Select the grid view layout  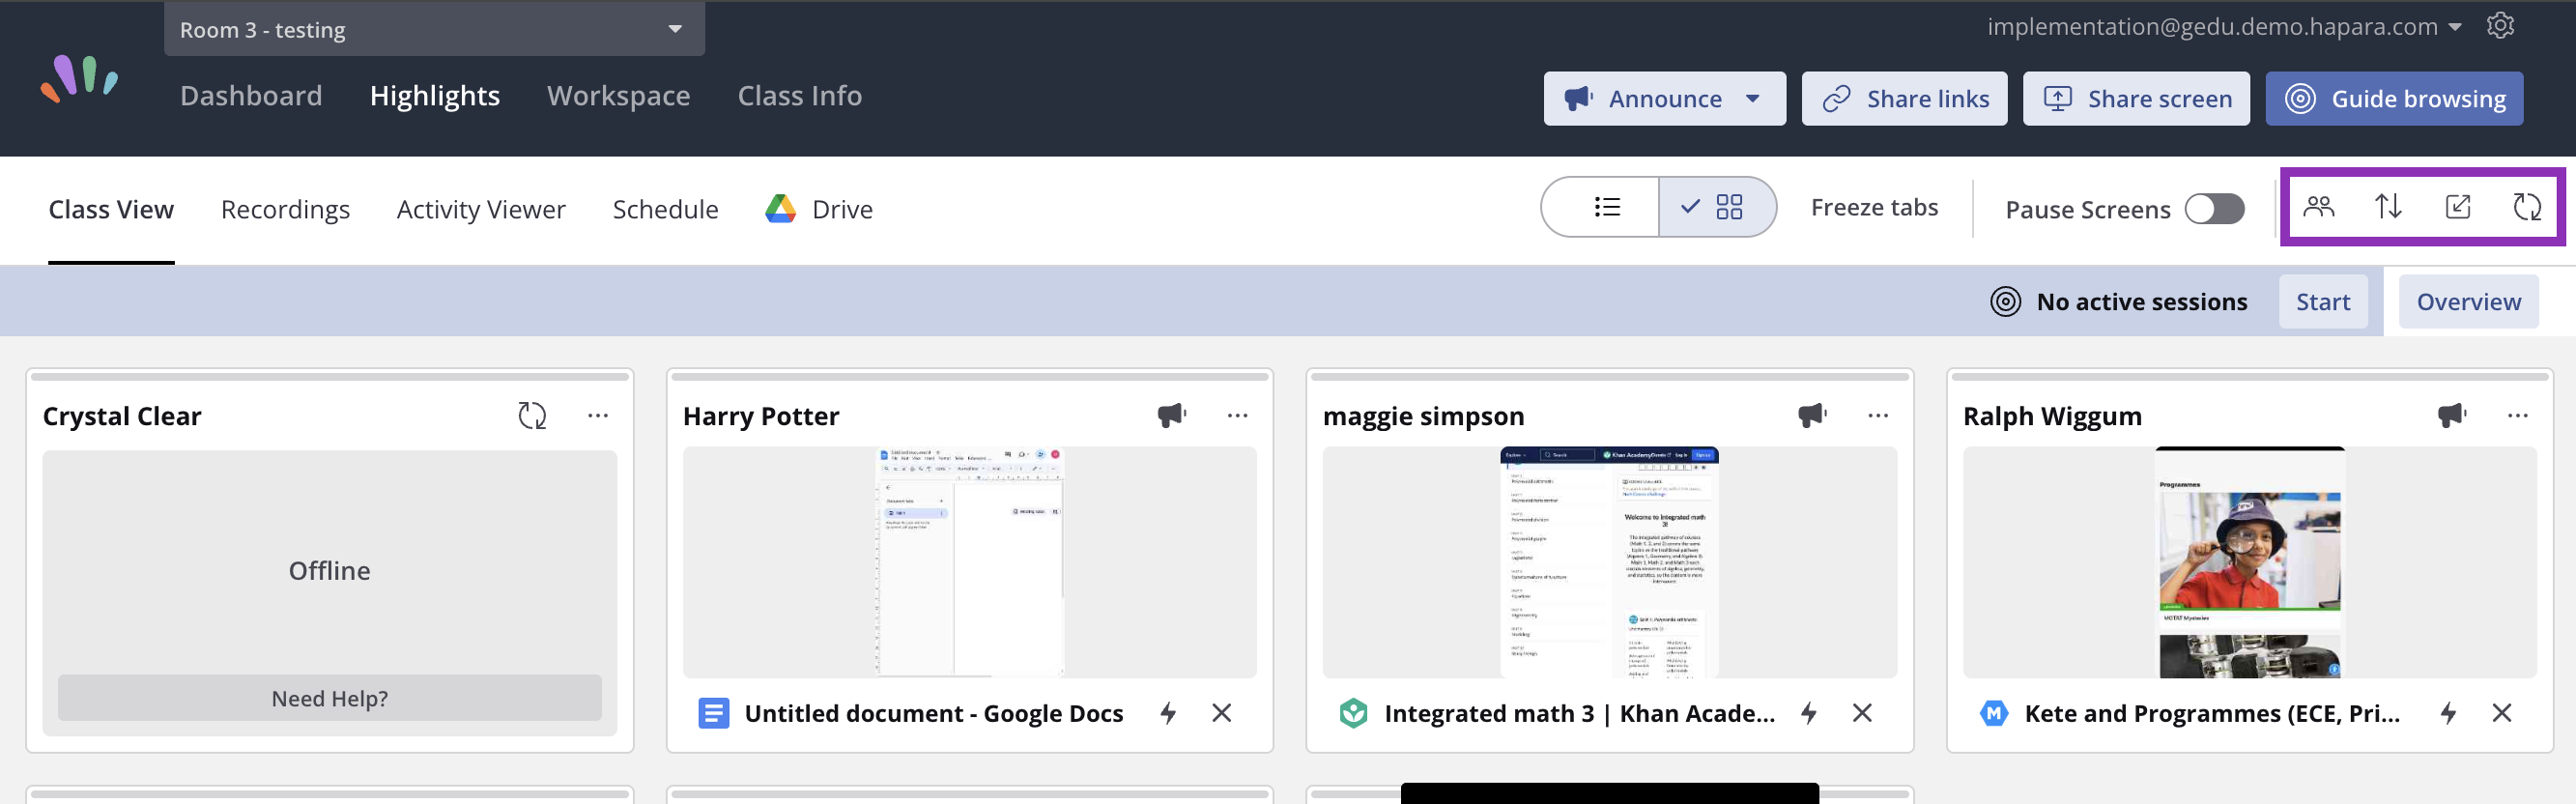point(1717,207)
